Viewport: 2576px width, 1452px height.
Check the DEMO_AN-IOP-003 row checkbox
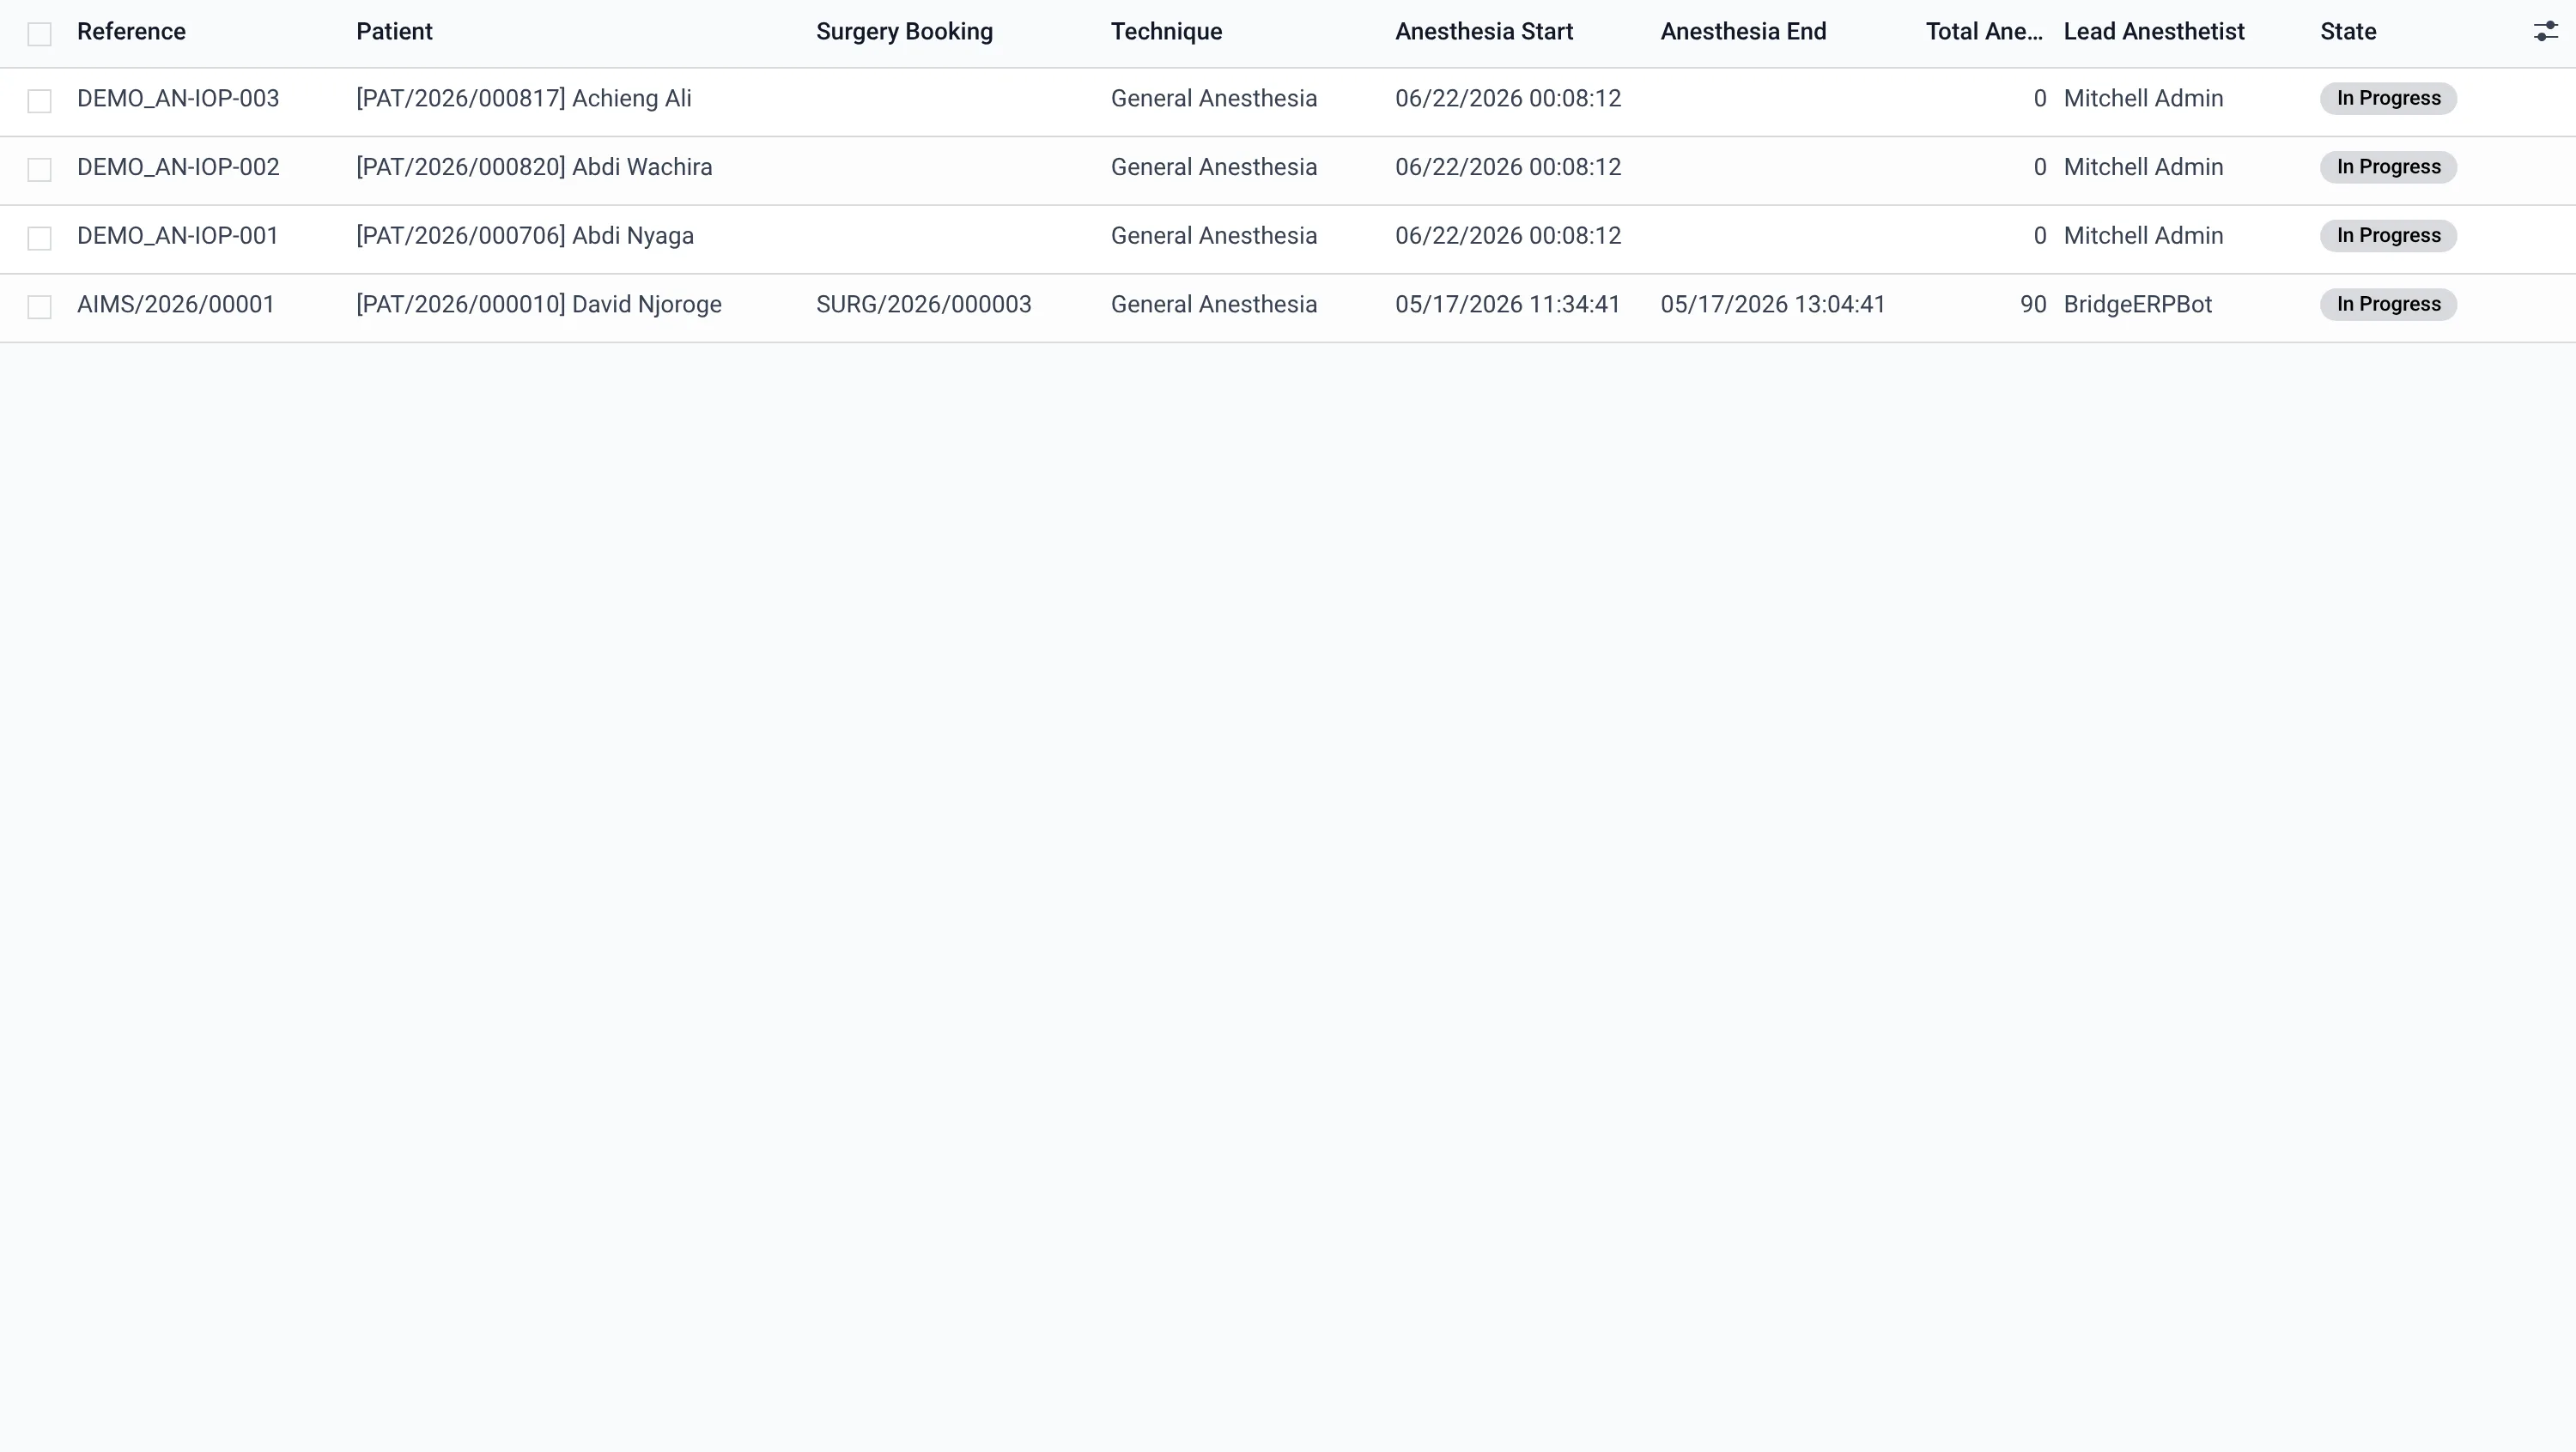click(x=39, y=101)
